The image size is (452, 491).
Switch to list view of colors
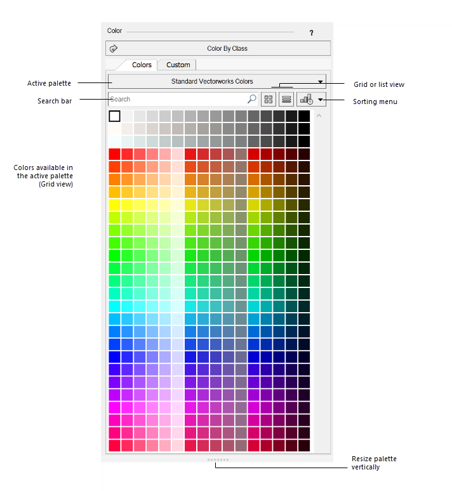tap(286, 99)
